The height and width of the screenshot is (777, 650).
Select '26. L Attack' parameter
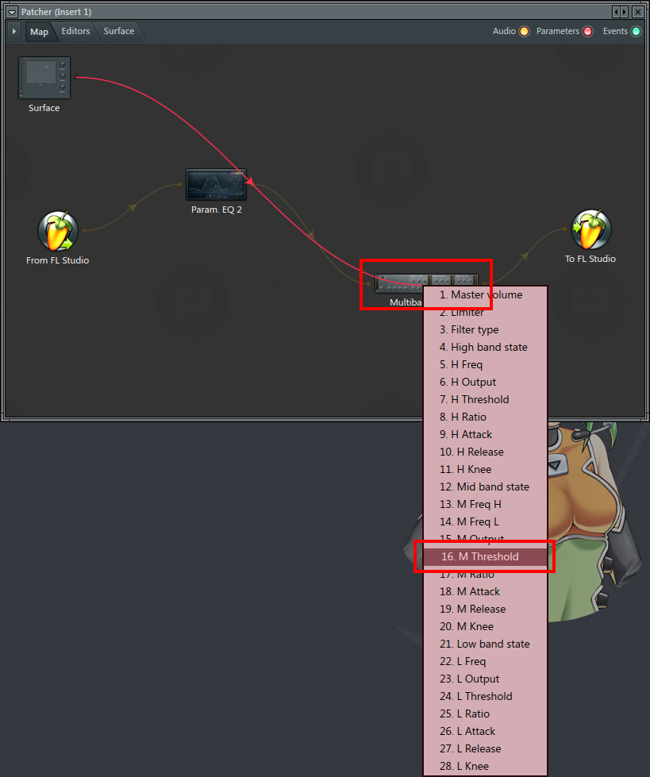(x=486, y=732)
